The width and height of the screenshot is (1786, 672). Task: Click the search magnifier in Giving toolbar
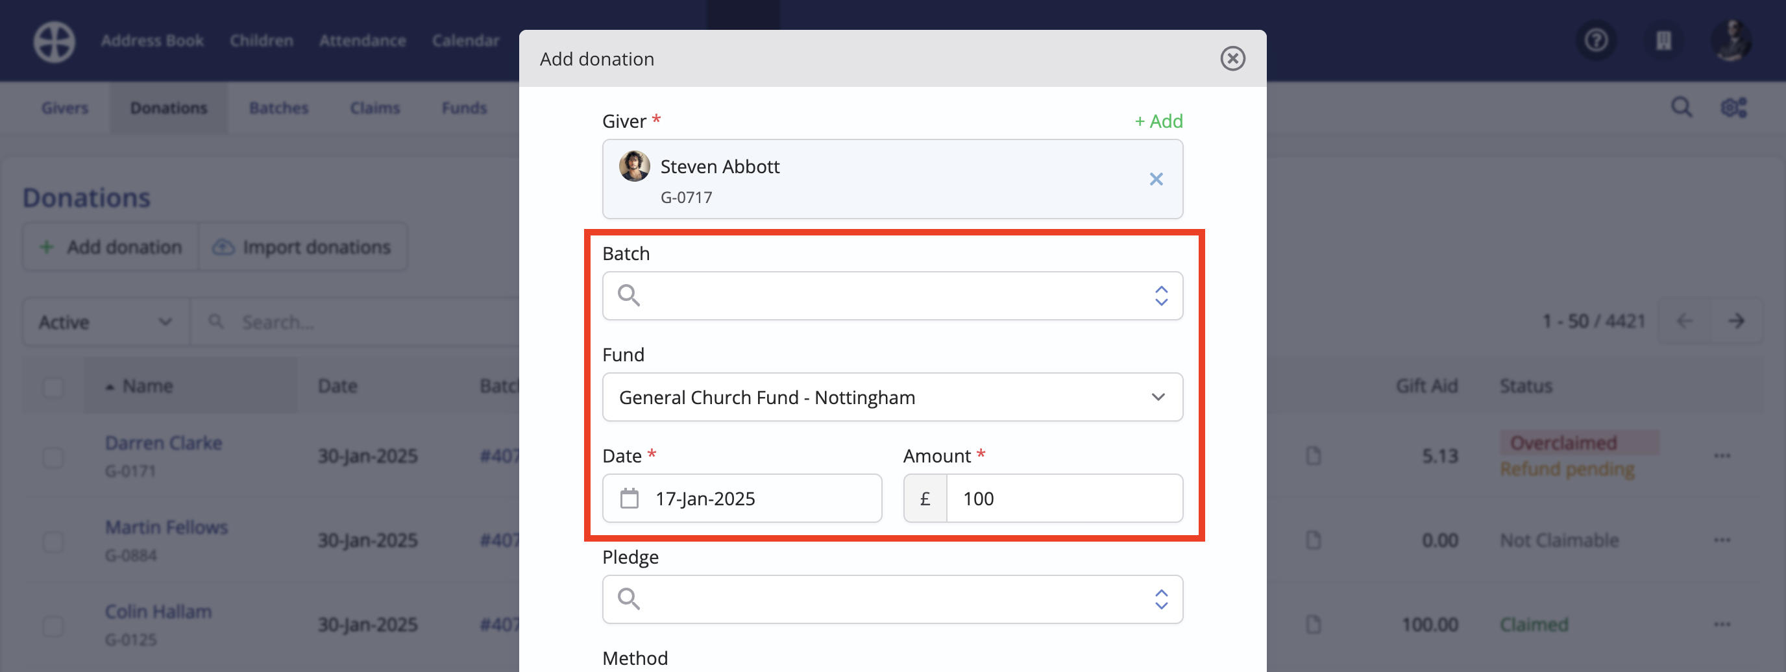pos(1682,108)
